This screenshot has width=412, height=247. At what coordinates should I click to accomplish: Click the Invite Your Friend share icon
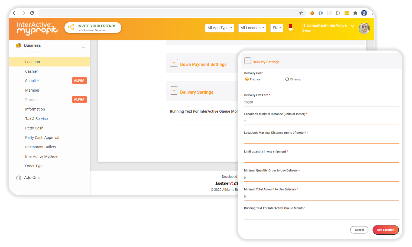click(71, 27)
